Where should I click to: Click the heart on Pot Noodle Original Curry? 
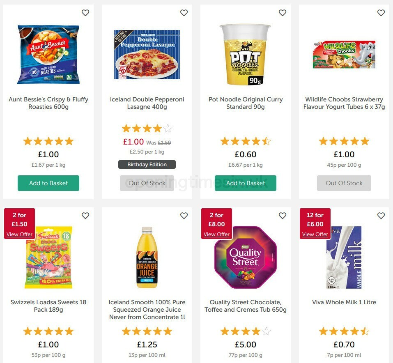click(283, 13)
